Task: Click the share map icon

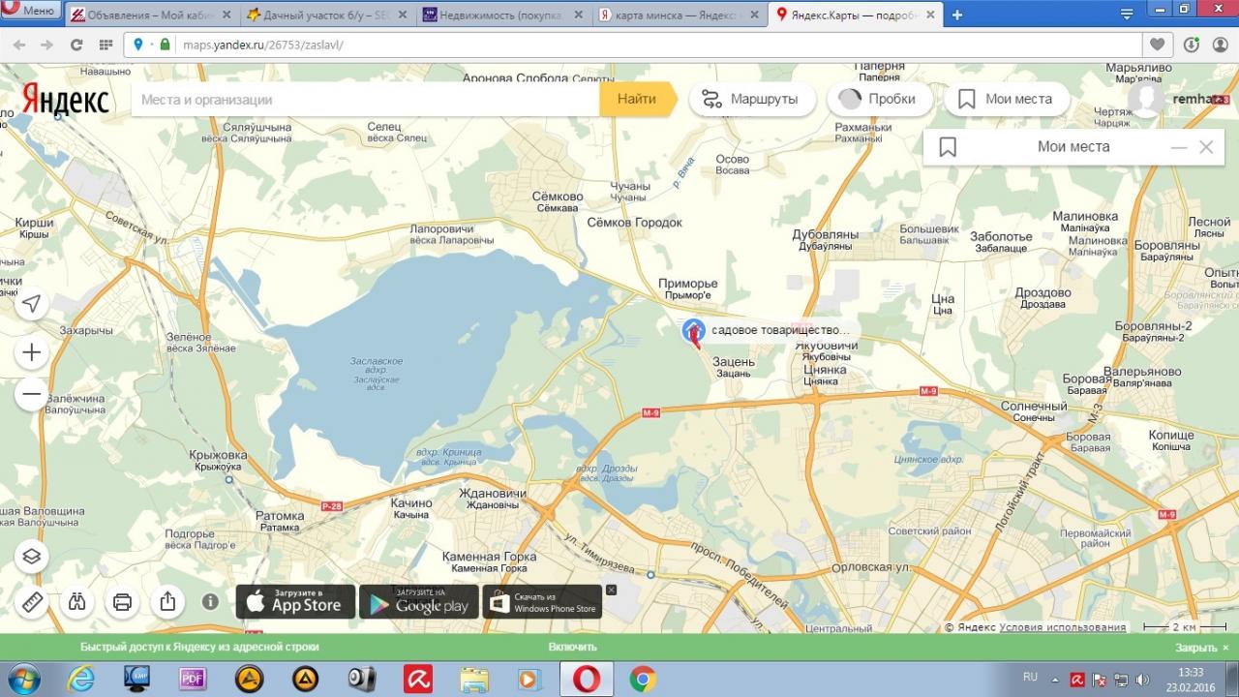Action: [167, 602]
